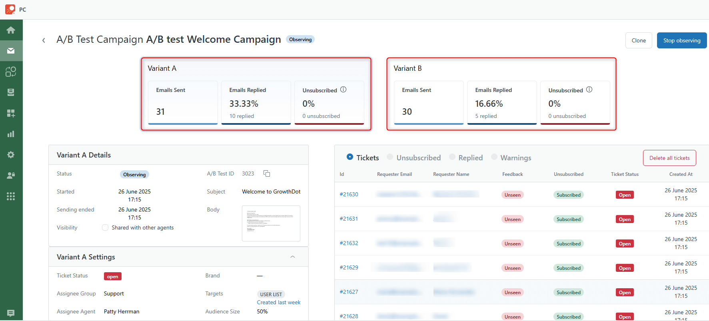Open the Mail campaigns sidebar icon
Viewport: 709px width, 321px height.
[x=11, y=51]
